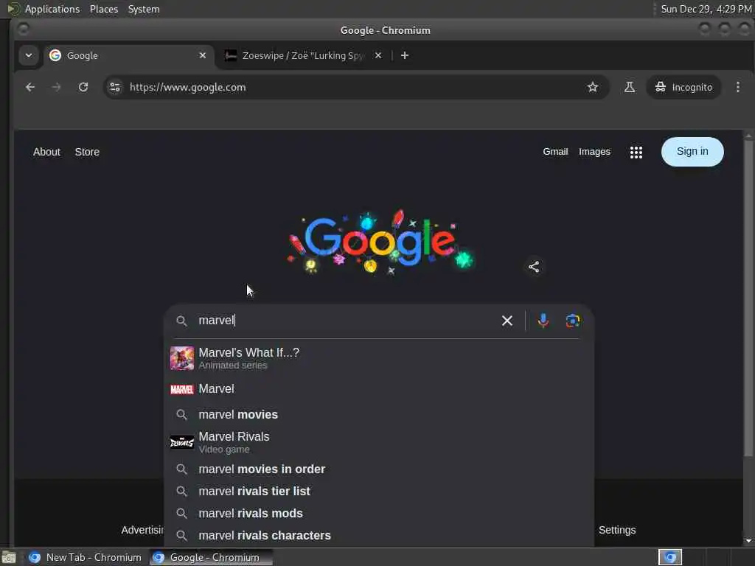Bookmark this page with the star icon
Screen dimensions: 755x566
pyautogui.click(x=593, y=87)
